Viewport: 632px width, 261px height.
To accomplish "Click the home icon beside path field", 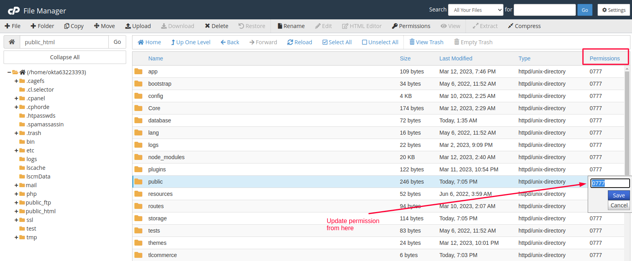I will pos(12,42).
